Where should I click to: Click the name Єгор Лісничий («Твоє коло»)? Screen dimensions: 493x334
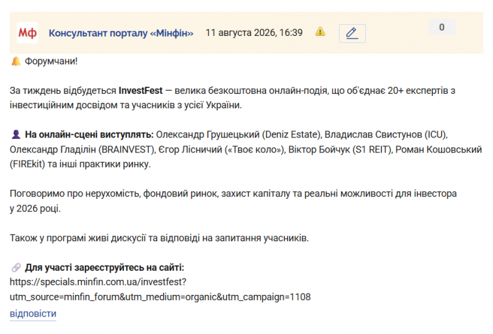click(222, 149)
